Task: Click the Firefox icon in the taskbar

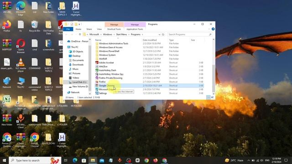Action: click(x=156, y=160)
